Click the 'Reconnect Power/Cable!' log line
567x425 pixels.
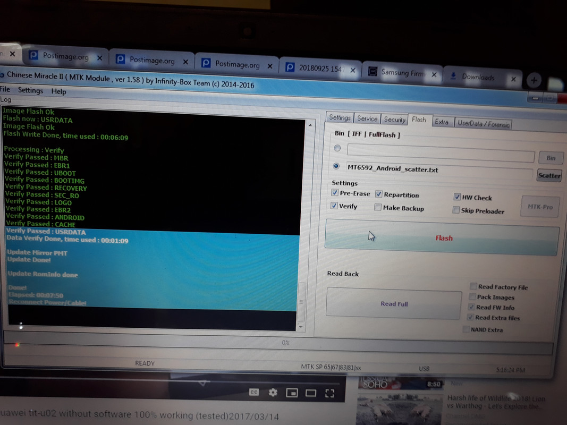tap(47, 302)
